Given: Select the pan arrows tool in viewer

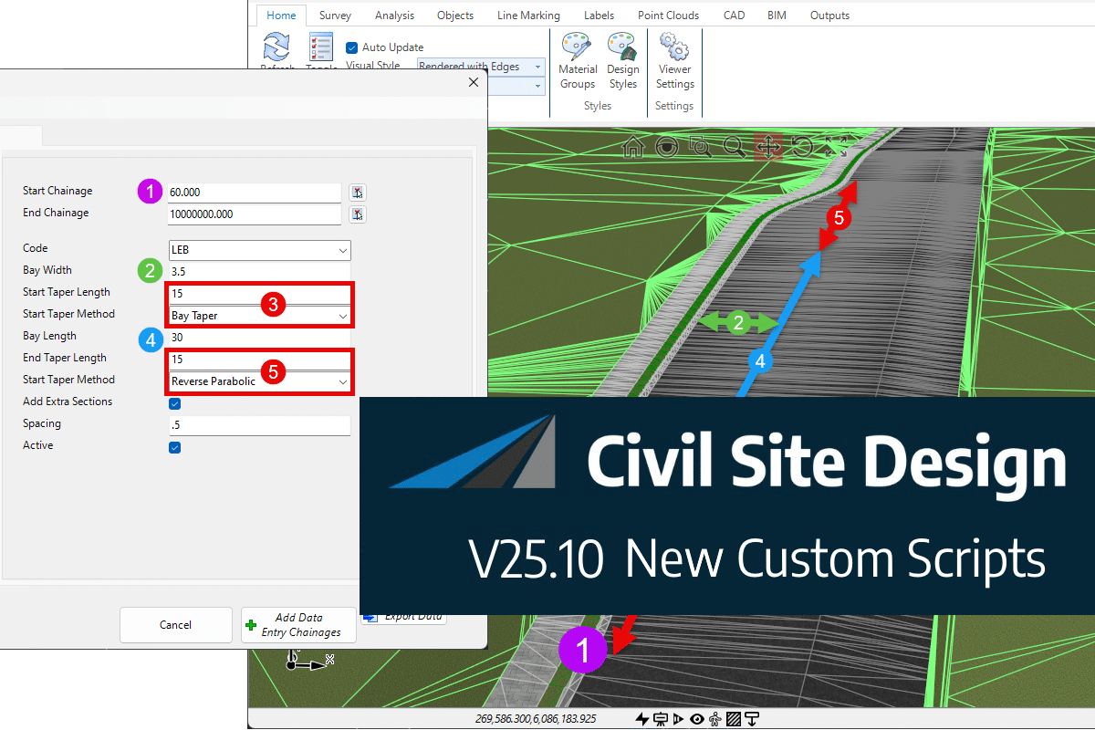Looking at the screenshot, I should [767, 147].
